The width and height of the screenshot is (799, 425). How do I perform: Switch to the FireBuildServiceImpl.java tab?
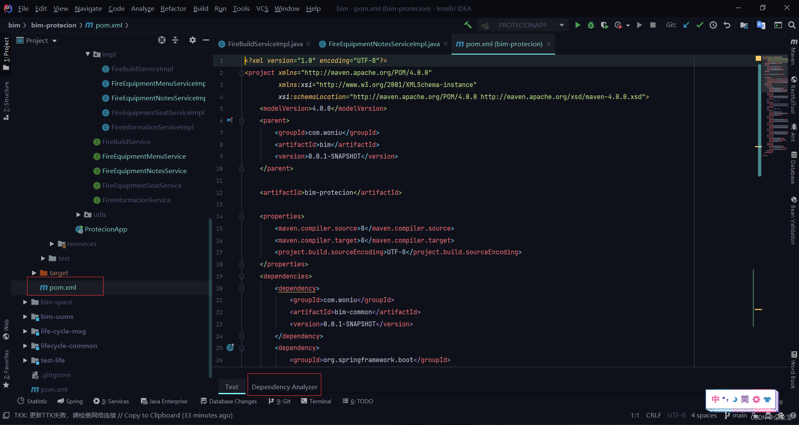pyautogui.click(x=265, y=44)
